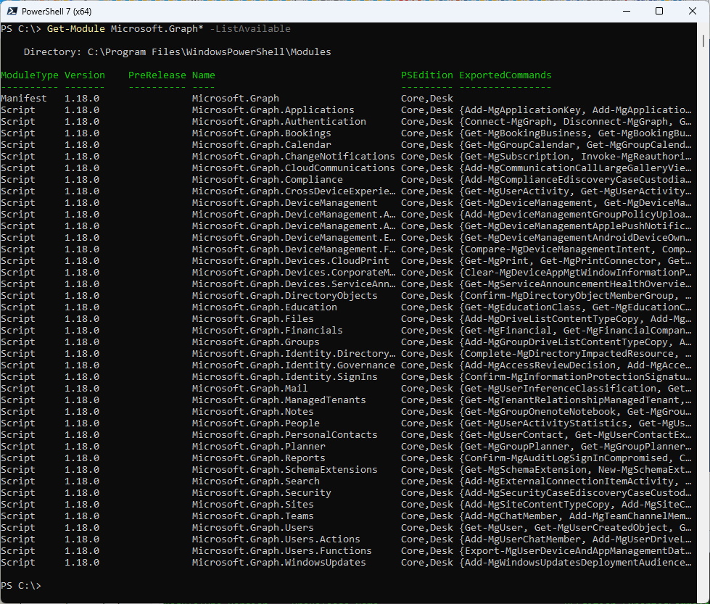Screen dimensions: 710x604
Task: Select Microsoft.Graph.Sites module name
Action: click(x=252, y=505)
